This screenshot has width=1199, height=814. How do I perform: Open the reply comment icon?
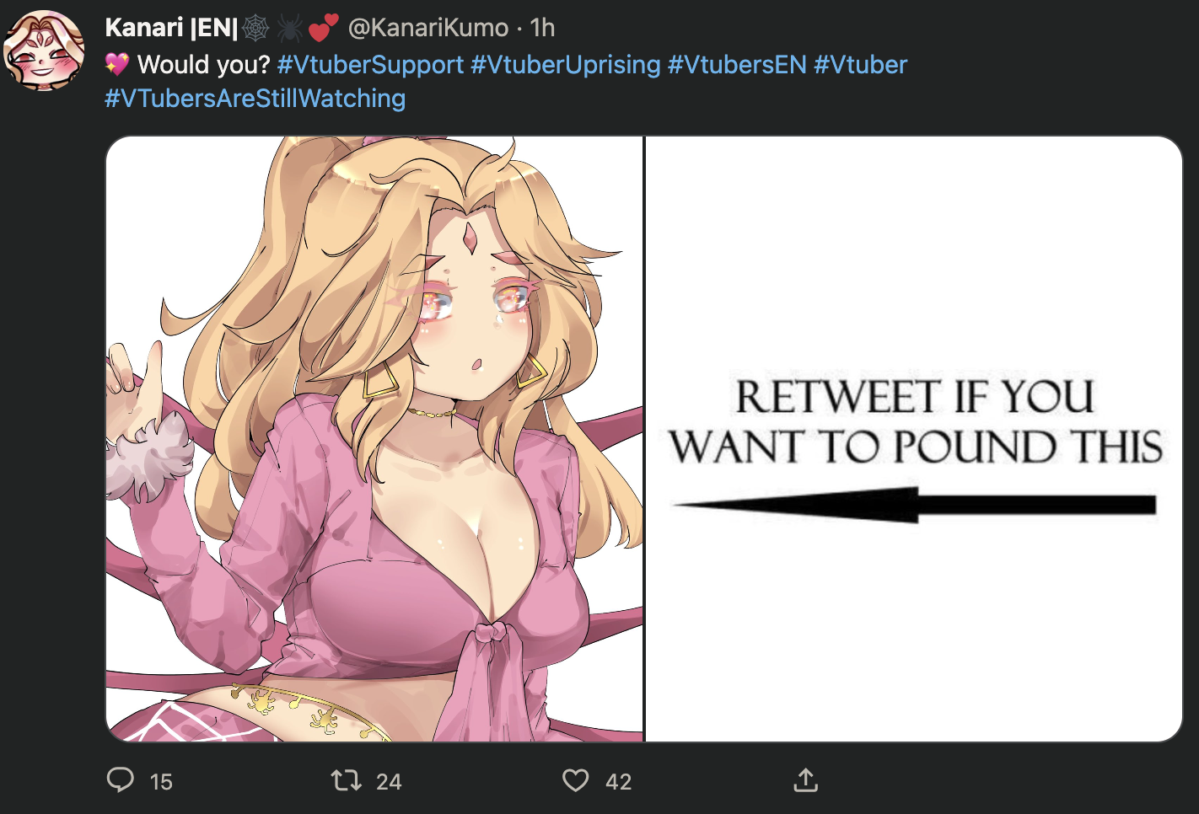pos(121,780)
